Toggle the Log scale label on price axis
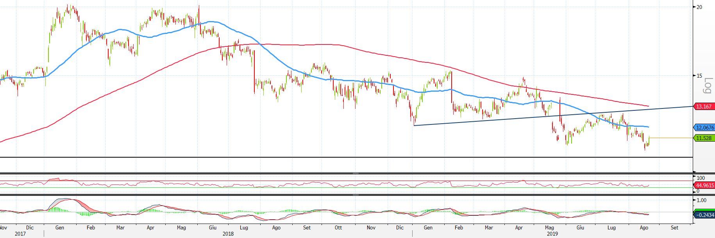This screenshot has height=238, width=715. [707, 86]
